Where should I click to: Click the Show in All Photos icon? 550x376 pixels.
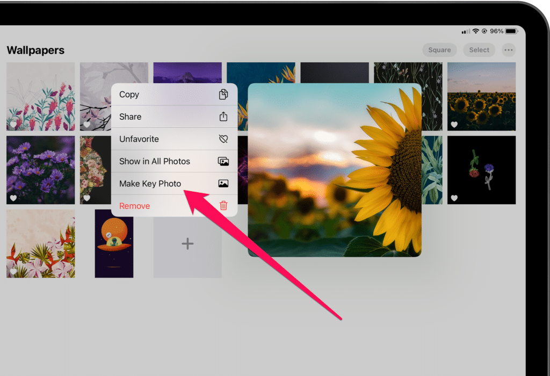tap(223, 161)
